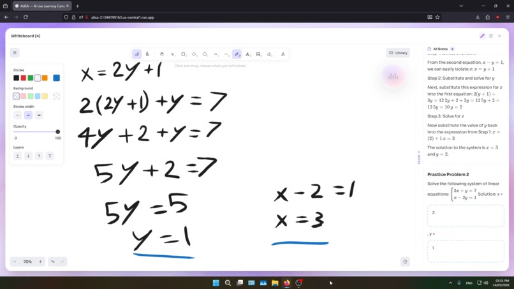Screen dimensions: 514x289
Task: Open File Explorer from taskbar
Action: 275,283
